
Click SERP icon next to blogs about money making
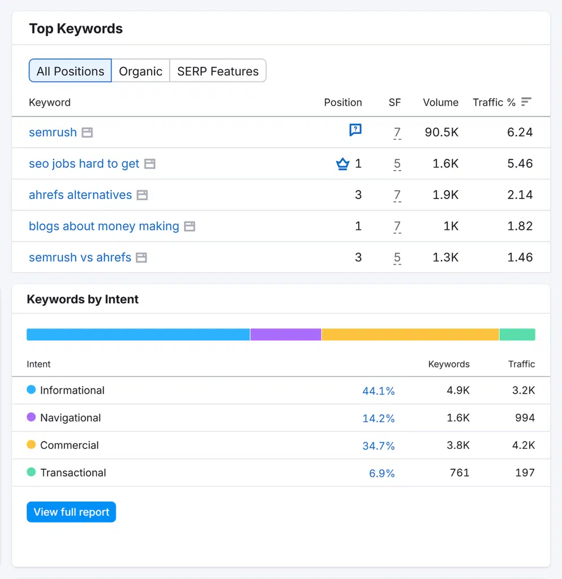click(190, 226)
